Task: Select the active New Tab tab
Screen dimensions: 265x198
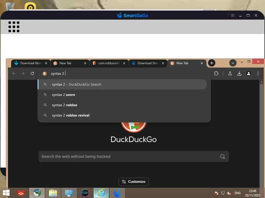Action: [x=187, y=63]
